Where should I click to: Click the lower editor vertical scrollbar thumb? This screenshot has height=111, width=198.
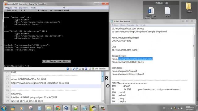[102, 76]
